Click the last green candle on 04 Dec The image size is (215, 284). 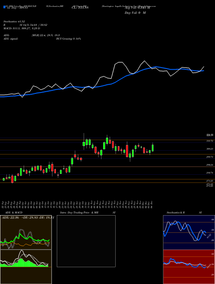point(153,148)
